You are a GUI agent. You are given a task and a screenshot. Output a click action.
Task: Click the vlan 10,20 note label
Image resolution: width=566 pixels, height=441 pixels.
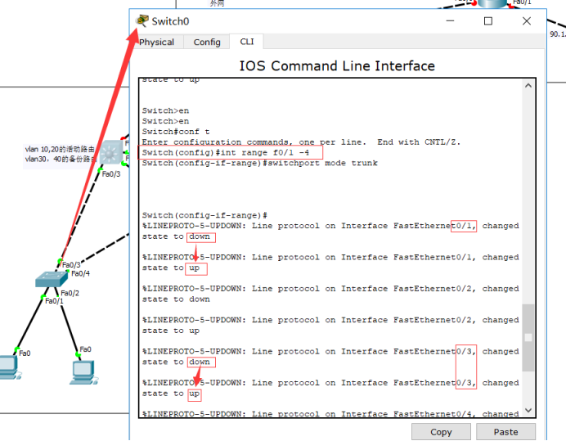click(60, 154)
